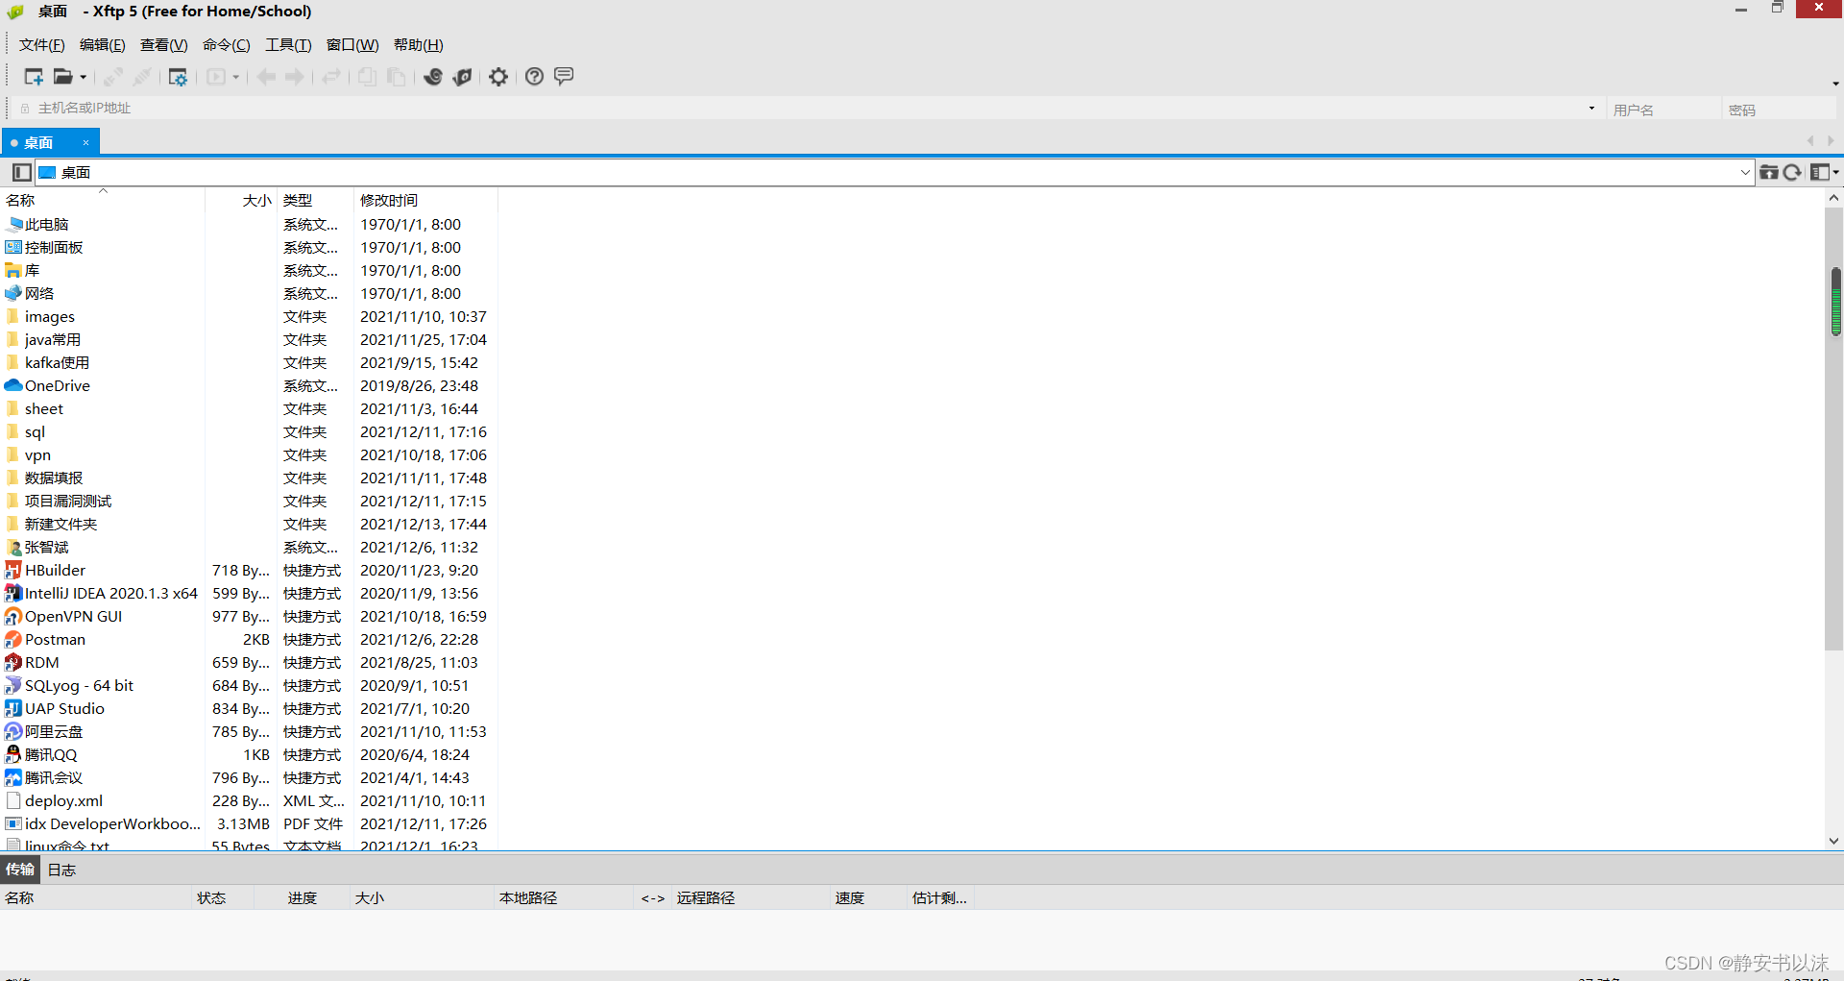Open the 编辑(E) menu

coord(103,45)
